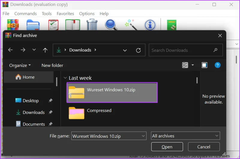Click the Delete trash can toolbar icon
Screen dimensions: 240x159
coord(92,25)
